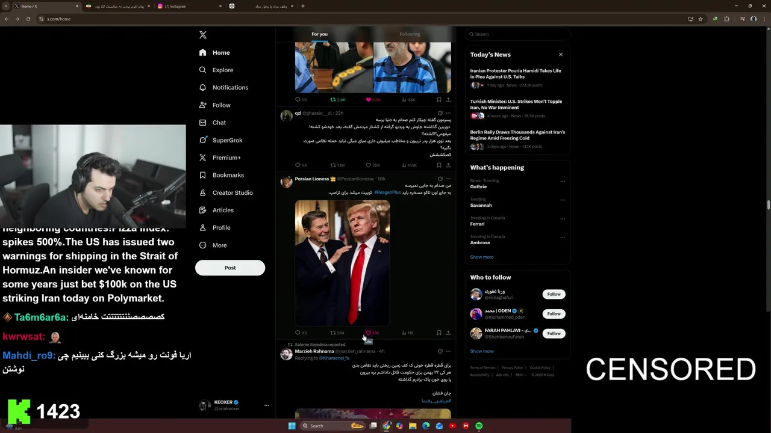Open options for the Guthrie trend
This screenshot has height=433, width=771.
tap(563, 181)
